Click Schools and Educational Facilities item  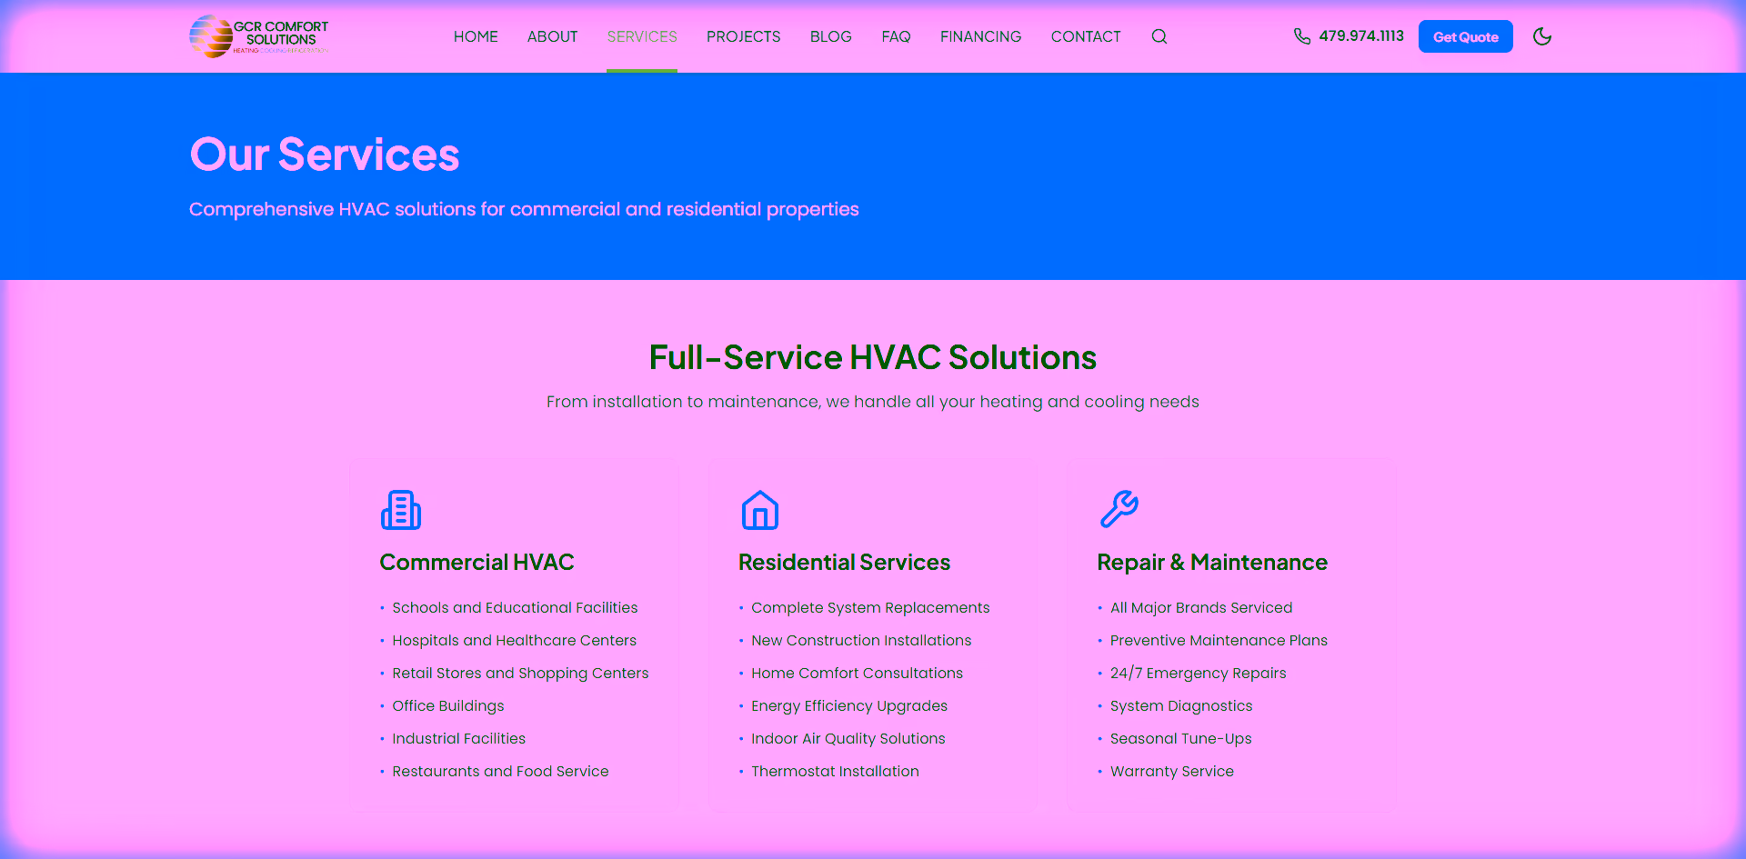click(x=515, y=607)
